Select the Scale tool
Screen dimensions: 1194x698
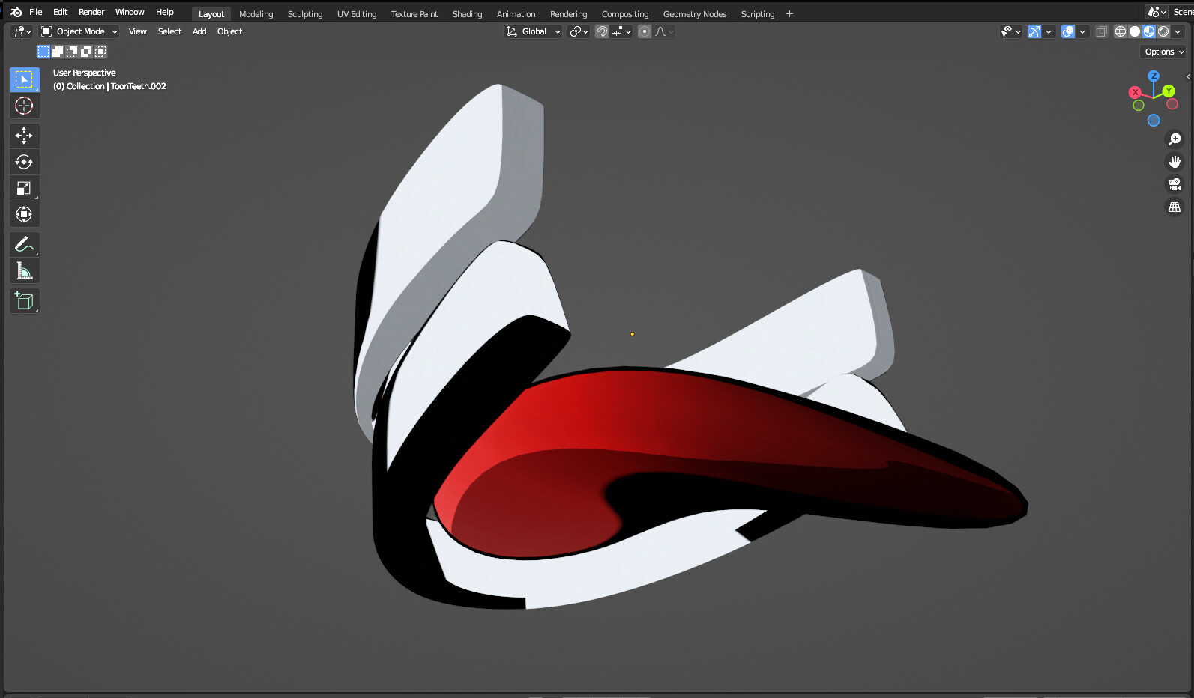click(24, 188)
